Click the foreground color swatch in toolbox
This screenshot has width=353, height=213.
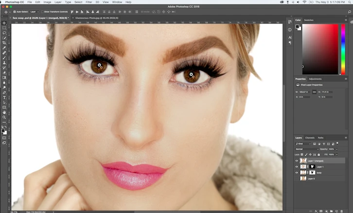pyautogui.click(x=3, y=131)
